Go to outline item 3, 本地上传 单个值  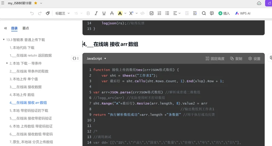tap(24, 79)
